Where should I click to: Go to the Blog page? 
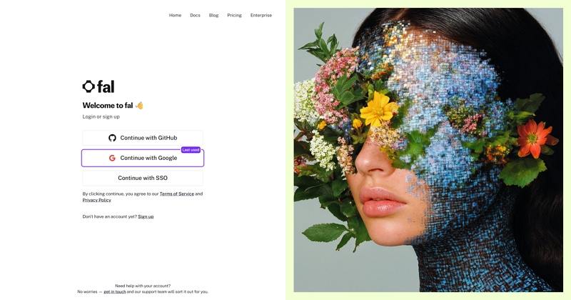pos(213,15)
